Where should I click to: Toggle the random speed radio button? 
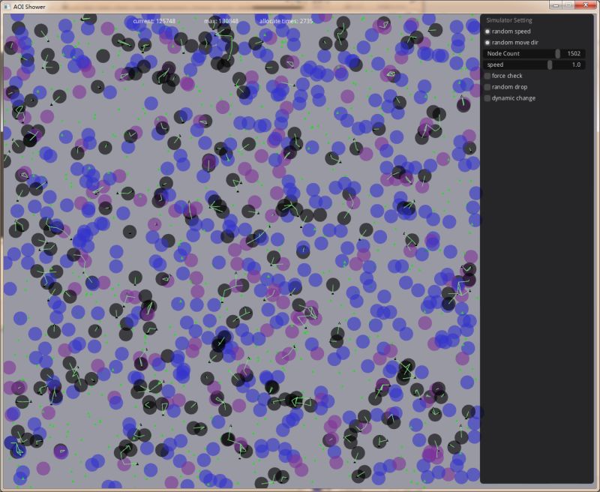coord(487,31)
